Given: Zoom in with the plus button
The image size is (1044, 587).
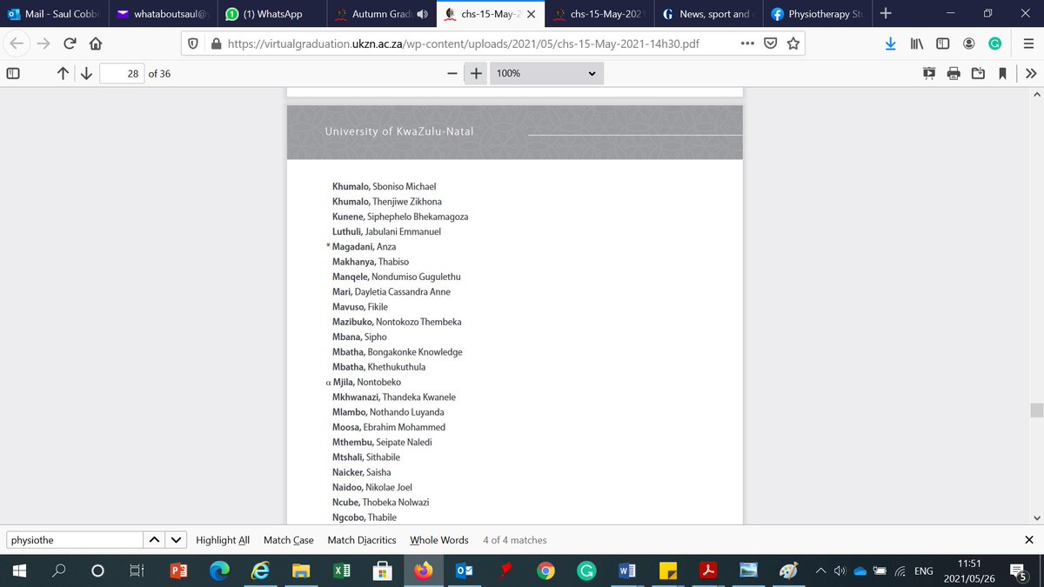Looking at the screenshot, I should tap(476, 74).
